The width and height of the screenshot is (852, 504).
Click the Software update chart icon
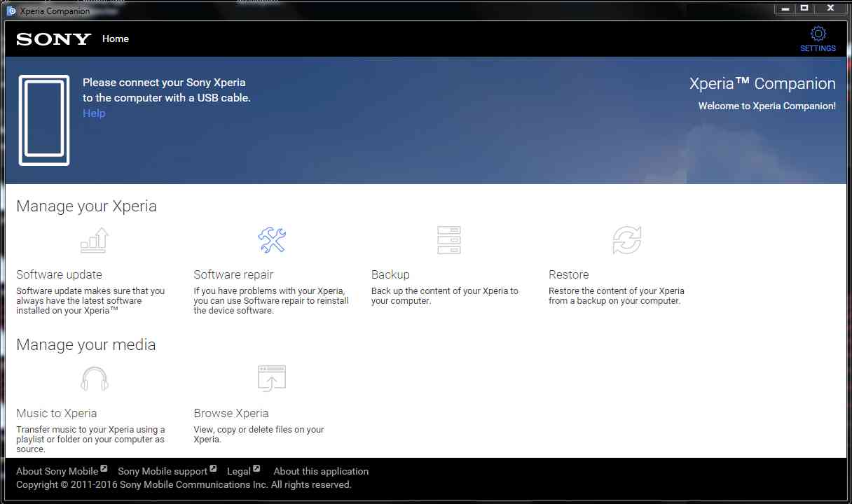[95, 240]
